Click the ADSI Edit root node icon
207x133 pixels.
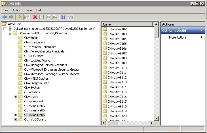[5, 24]
